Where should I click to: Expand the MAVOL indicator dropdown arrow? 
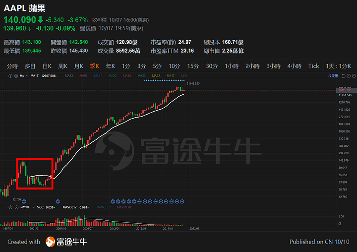[x=34, y=207]
